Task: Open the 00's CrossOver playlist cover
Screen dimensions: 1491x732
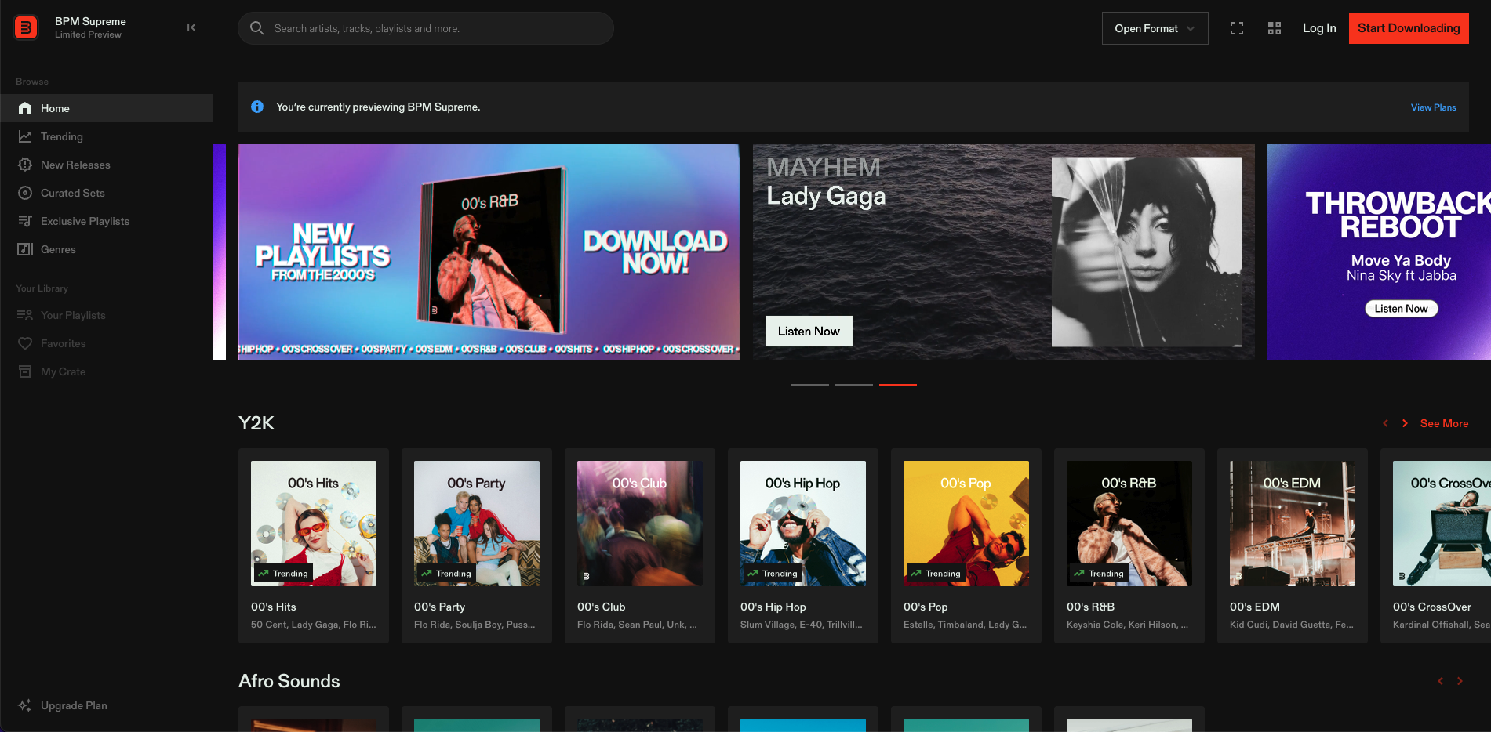Action: click(x=1442, y=524)
